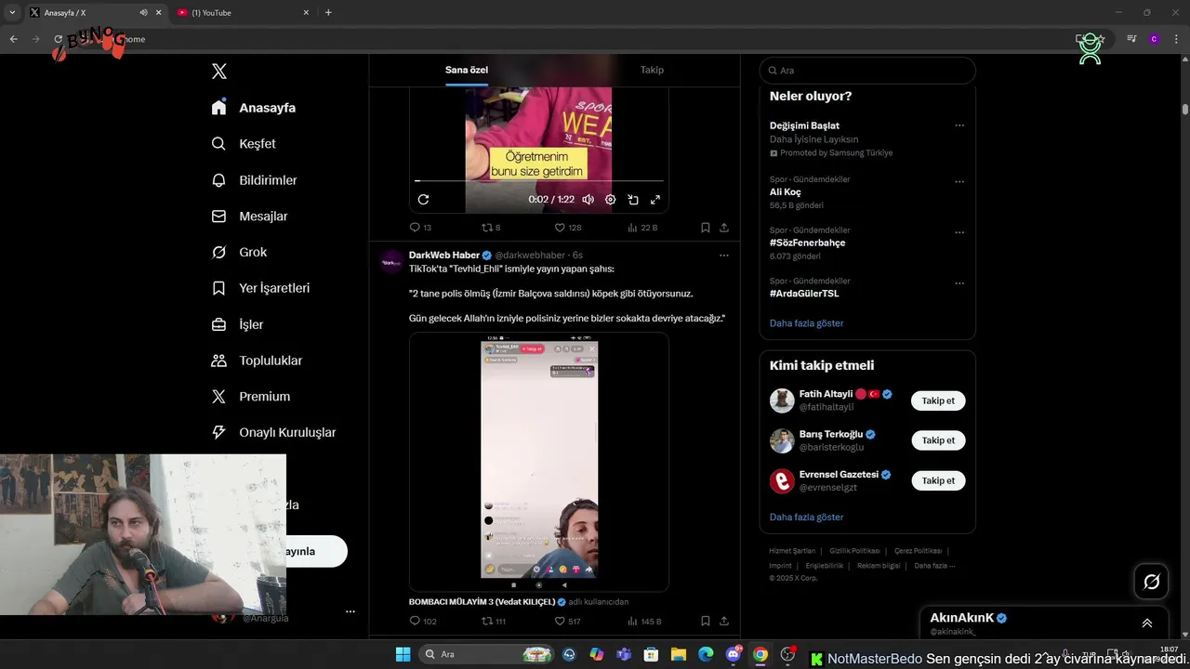Viewport: 1190px width, 669px height.
Task: Share the DarkWeb Haber post
Action: pos(724,622)
